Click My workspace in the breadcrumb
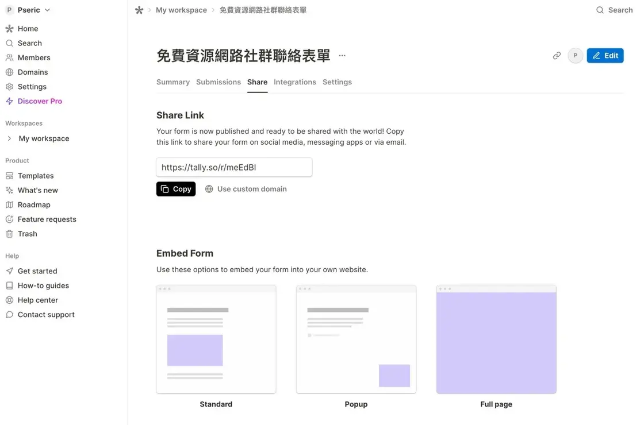The image size is (644, 425). tap(181, 10)
